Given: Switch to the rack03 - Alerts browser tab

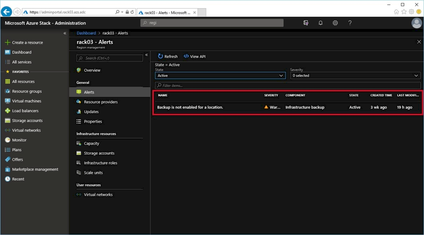Looking at the screenshot, I should 167,12.
